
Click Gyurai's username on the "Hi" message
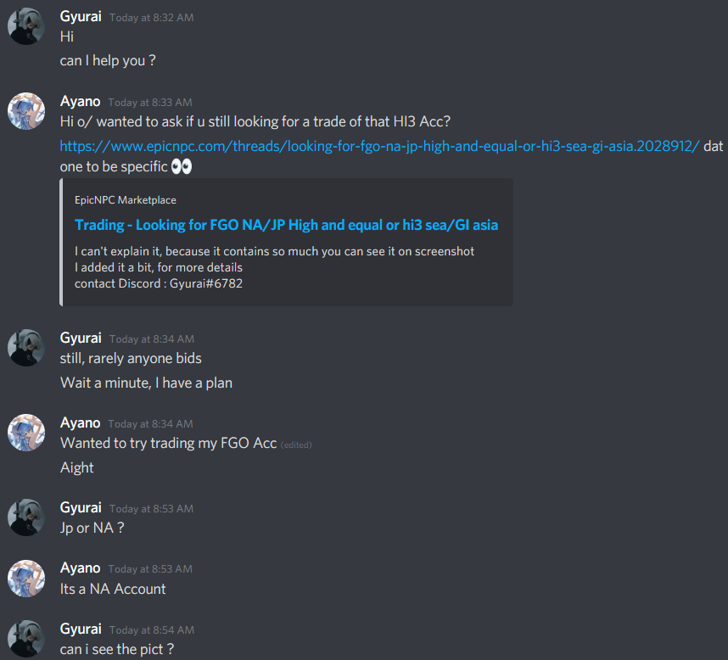coord(81,17)
